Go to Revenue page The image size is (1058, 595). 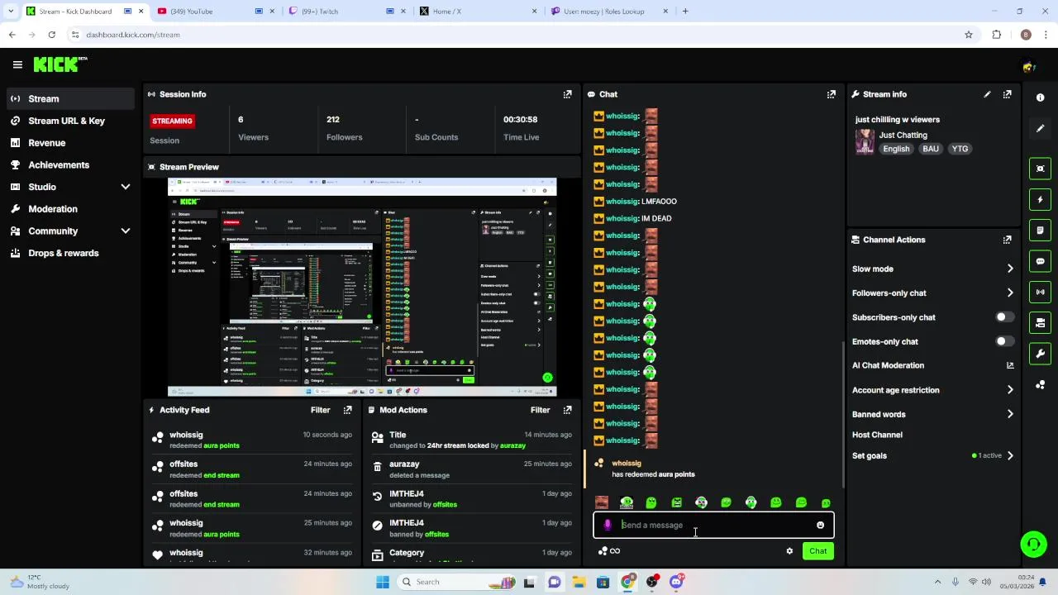tap(69, 143)
